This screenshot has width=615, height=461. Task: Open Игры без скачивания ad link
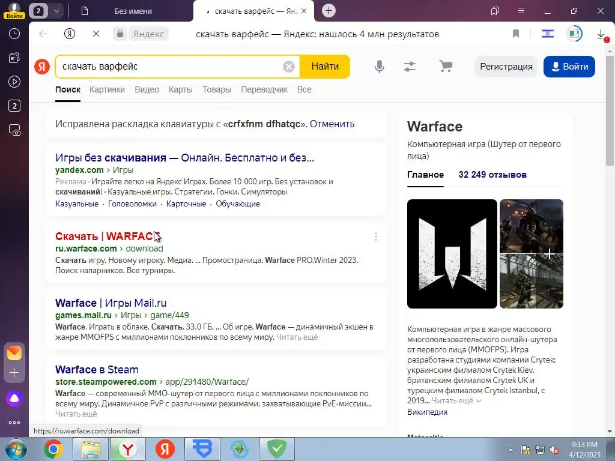(x=184, y=158)
